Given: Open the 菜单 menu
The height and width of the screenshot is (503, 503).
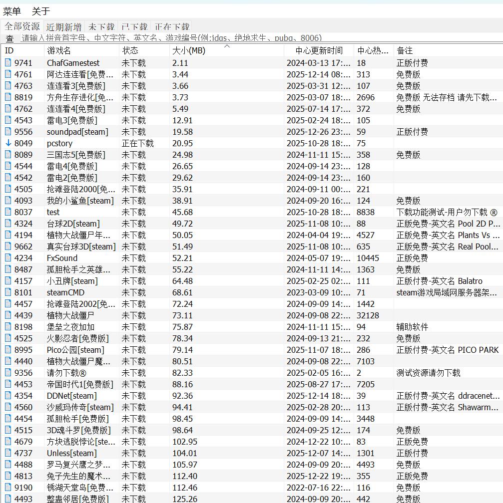Looking at the screenshot, I should (x=12, y=11).
